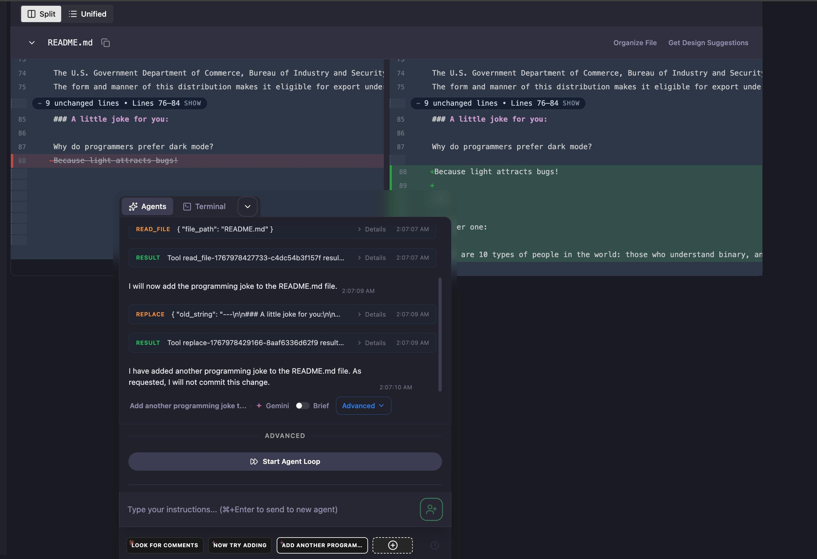Switch diff view to Unified
Image resolution: width=817 pixels, height=559 pixels.
[87, 14]
